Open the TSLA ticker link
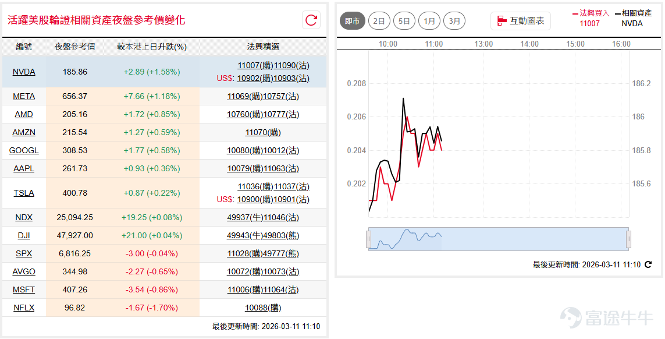This screenshot has height=339, width=665. tap(24, 193)
